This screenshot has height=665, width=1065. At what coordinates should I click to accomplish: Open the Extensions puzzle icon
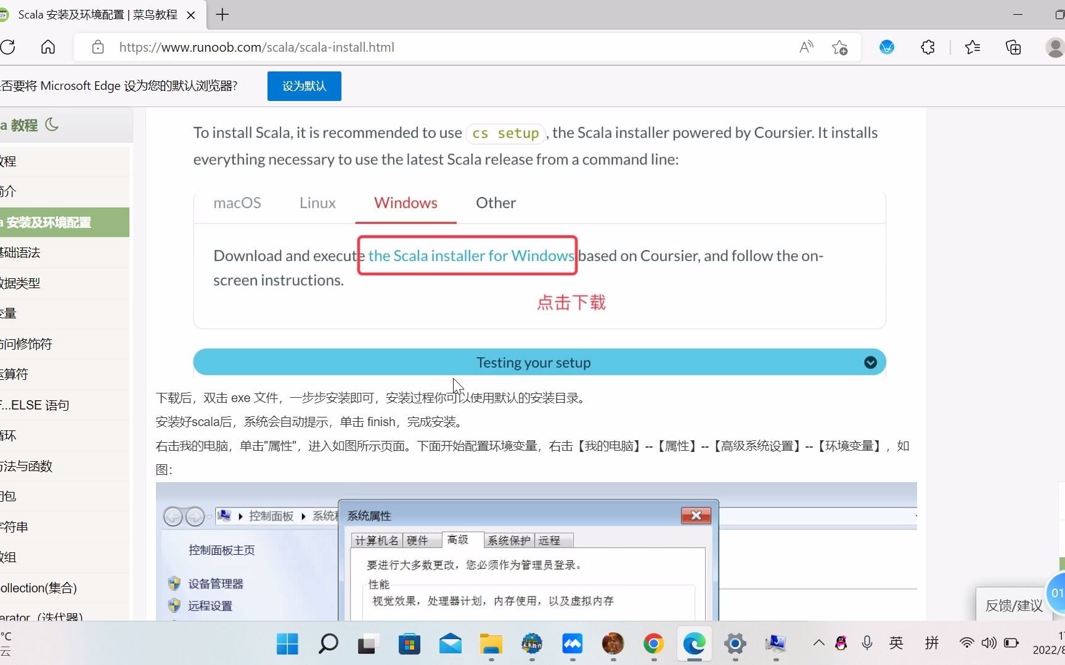(x=928, y=47)
